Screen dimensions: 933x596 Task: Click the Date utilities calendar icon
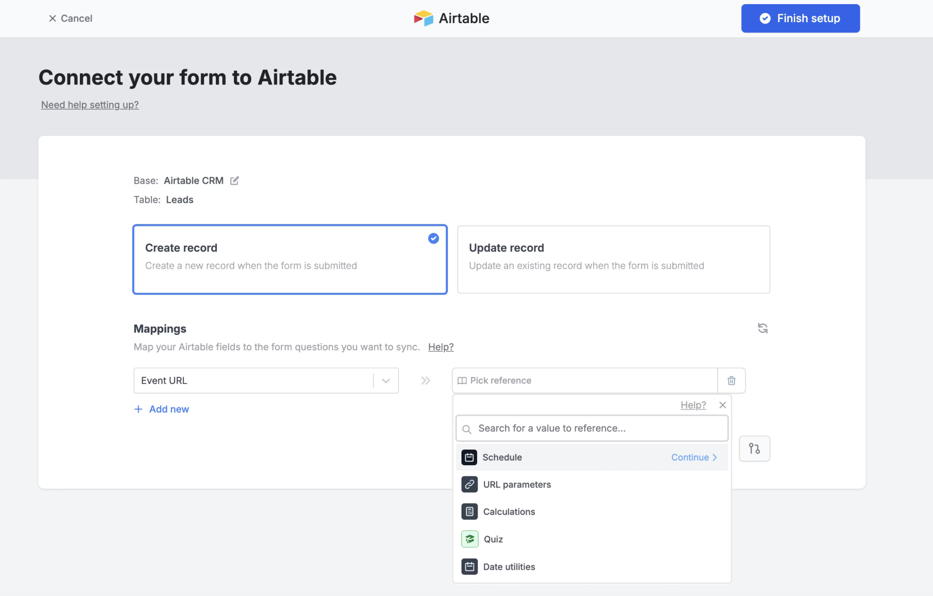[469, 566]
